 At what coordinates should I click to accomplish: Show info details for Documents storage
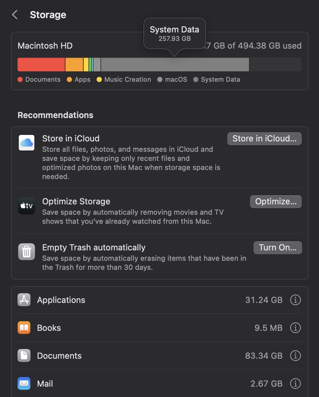pyautogui.click(x=295, y=356)
